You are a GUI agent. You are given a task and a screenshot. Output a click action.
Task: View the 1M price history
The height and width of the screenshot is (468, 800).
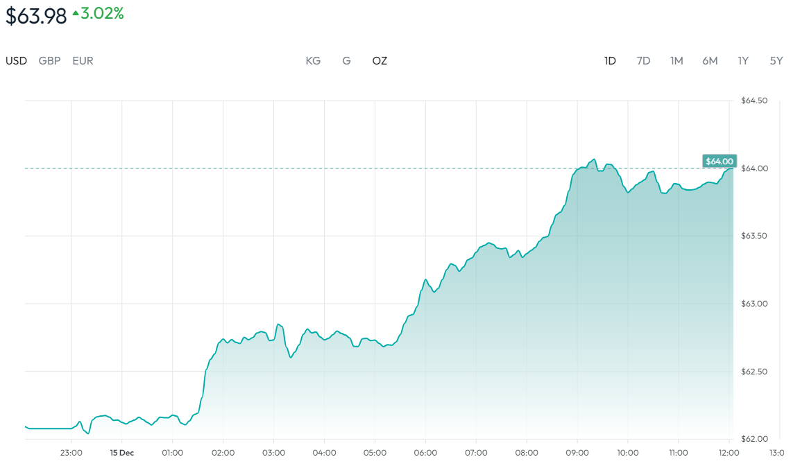click(x=676, y=61)
